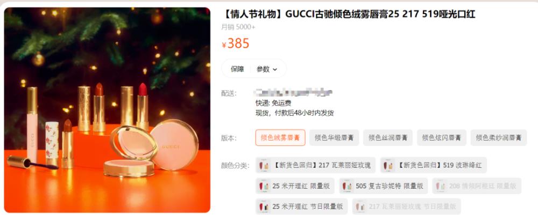The width and height of the screenshot is (538, 215).
Task: Open the main GUCCI product photo
Action: [107, 110]
